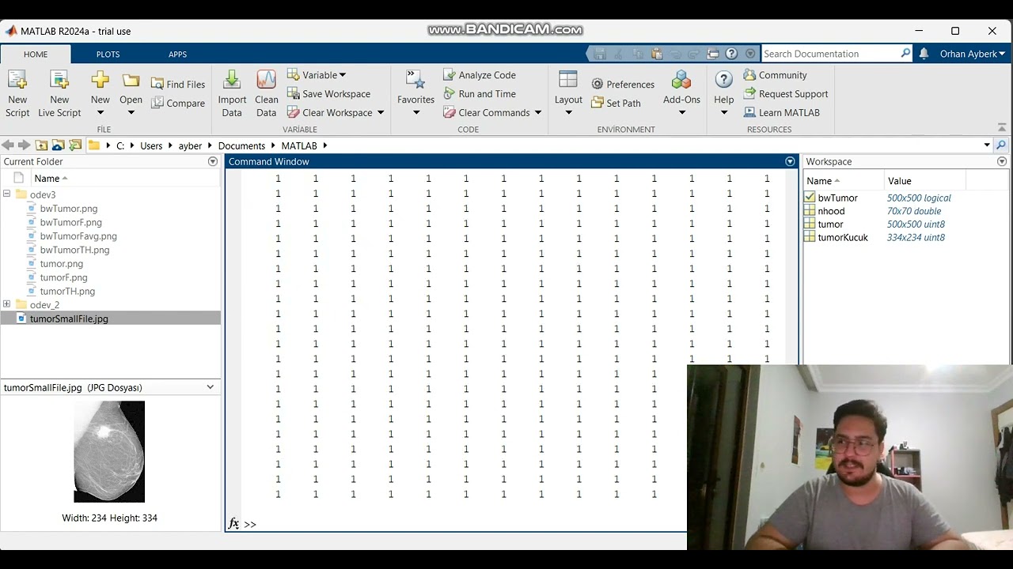Go back to previous folder
This screenshot has width=1013, height=569.
[8, 145]
